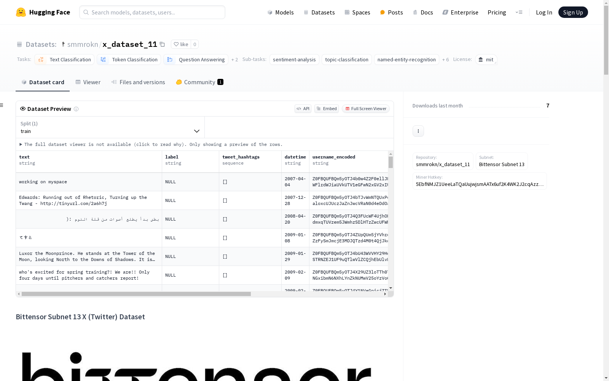
Task: Click the Miner Hotkey value
Action: coord(480,184)
